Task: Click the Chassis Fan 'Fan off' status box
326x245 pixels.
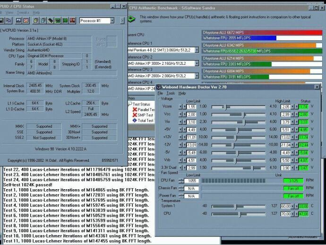Action: [x=293, y=188]
